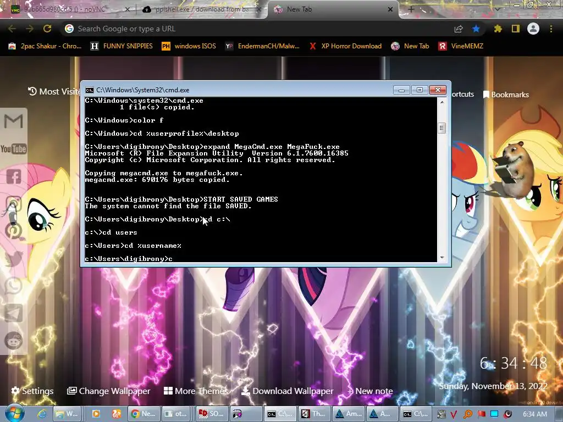Open Gmail from the sidebar
This screenshot has height=422, width=563.
pyautogui.click(x=14, y=121)
